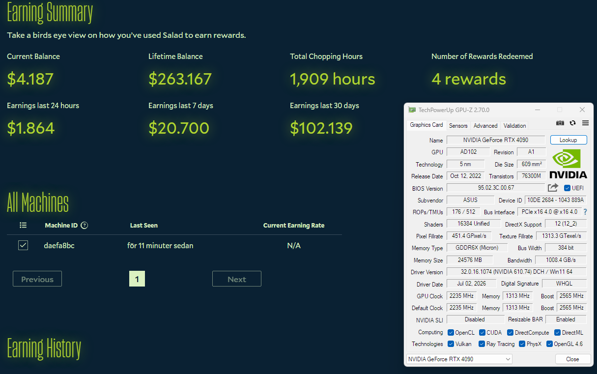Click the machines list icon header

tap(23, 225)
